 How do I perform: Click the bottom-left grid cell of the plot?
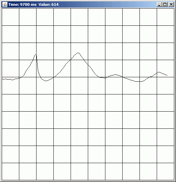[10, 172]
